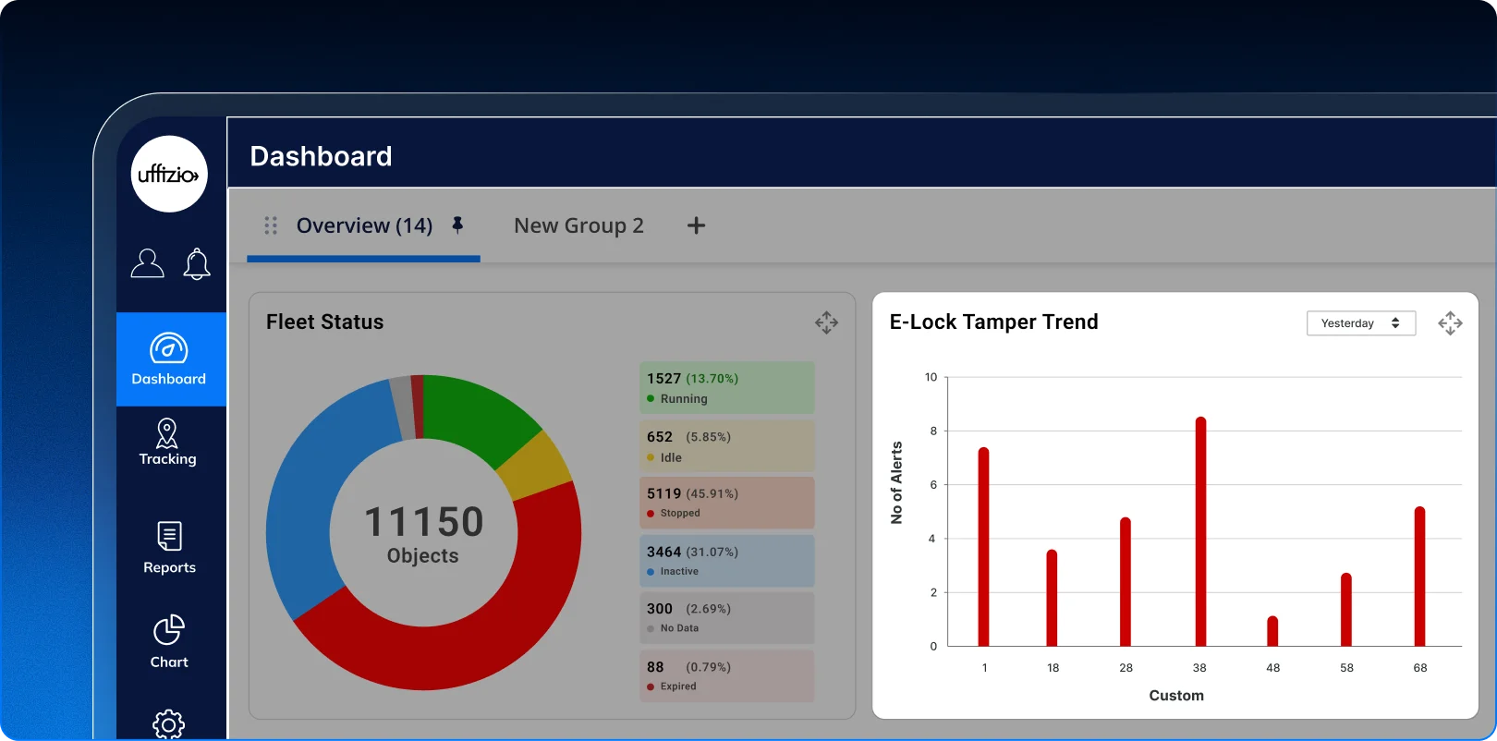The width and height of the screenshot is (1497, 741).
Task: Open Chart in sidebar
Action: pos(169,641)
